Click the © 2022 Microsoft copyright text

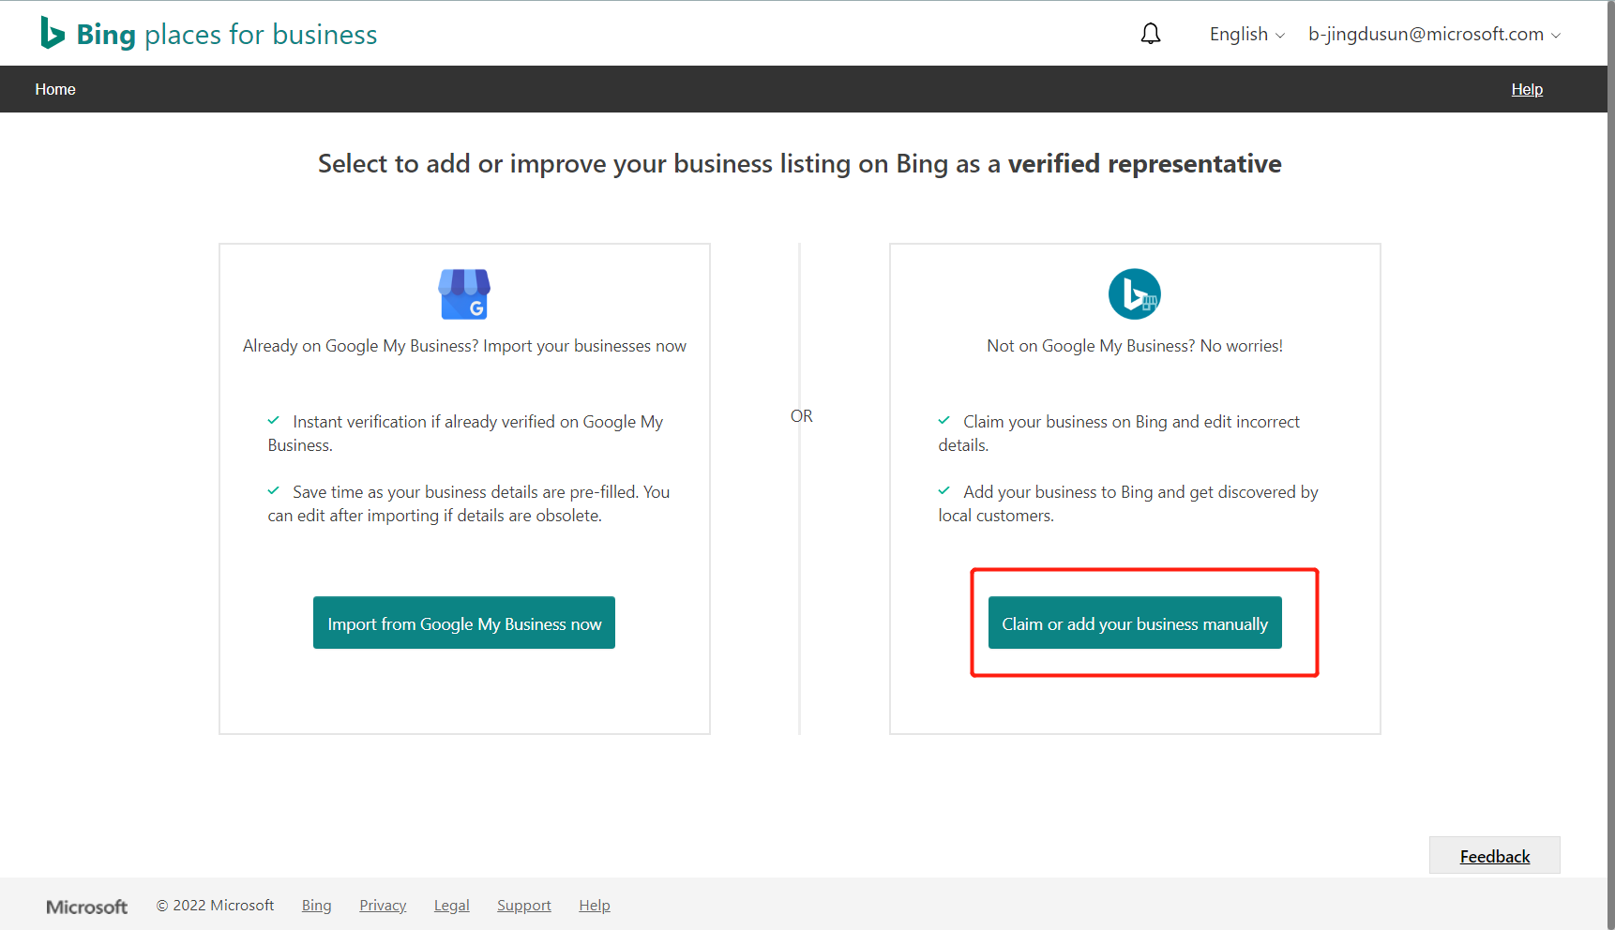[215, 905]
